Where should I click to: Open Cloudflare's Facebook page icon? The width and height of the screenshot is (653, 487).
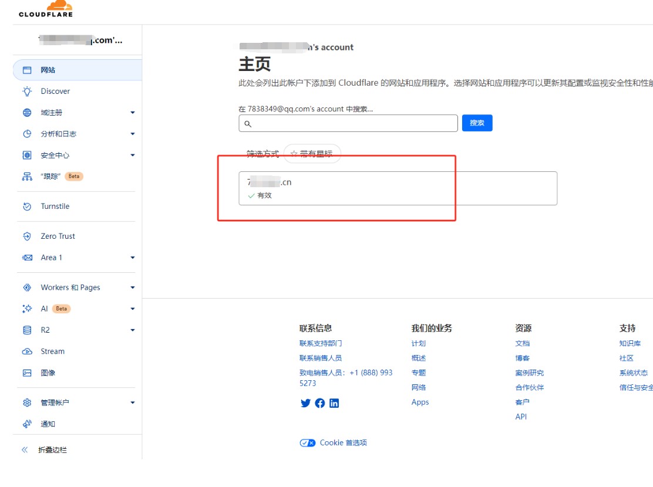pos(320,403)
